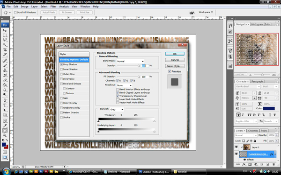Enable the Inner Shadow checkbox
The height and width of the screenshot is (175, 281).
tap(61, 69)
